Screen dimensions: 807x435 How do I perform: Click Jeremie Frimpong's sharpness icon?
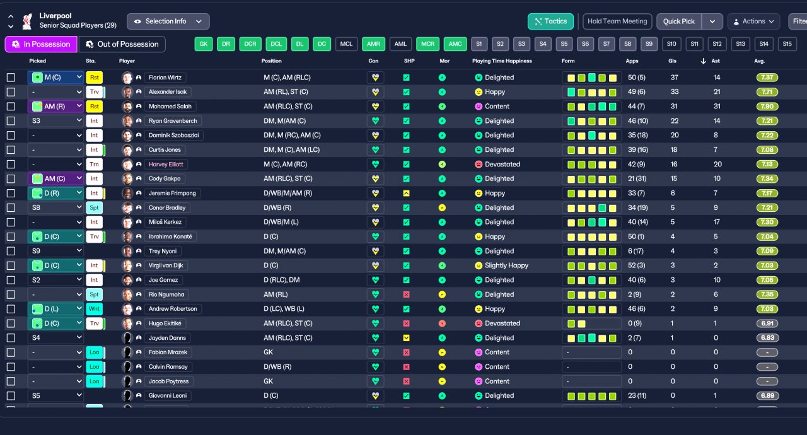[406, 194]
